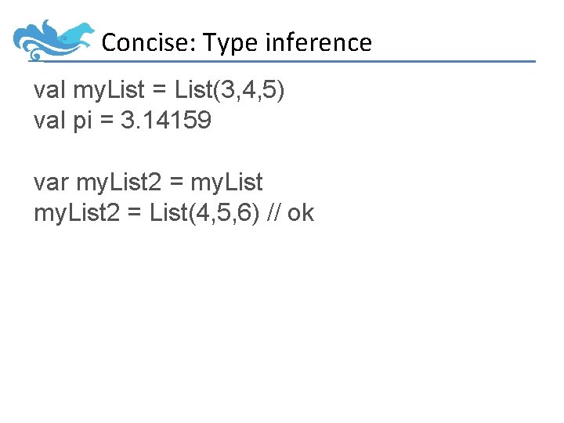Click the blue wave logo icon
The width and height of the screenshot is (564, 423).
(55, 39)
